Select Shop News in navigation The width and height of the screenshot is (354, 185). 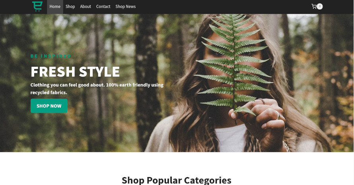point(126,6)
